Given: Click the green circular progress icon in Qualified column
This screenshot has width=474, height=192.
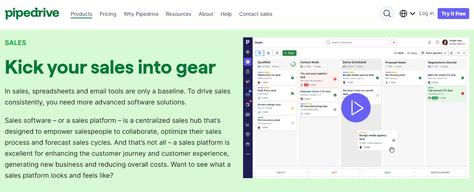Looking at the screenshot, I should coord(293,64).
